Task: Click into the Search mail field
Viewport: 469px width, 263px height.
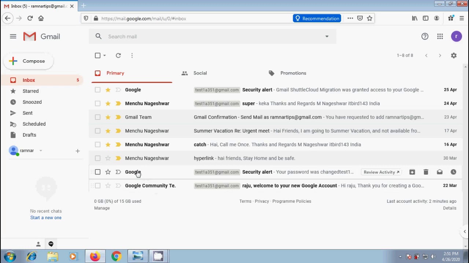Action: click(213, 37)
